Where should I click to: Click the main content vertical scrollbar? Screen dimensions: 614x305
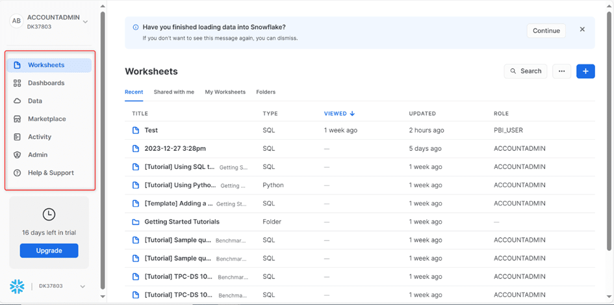click(609, 131)
